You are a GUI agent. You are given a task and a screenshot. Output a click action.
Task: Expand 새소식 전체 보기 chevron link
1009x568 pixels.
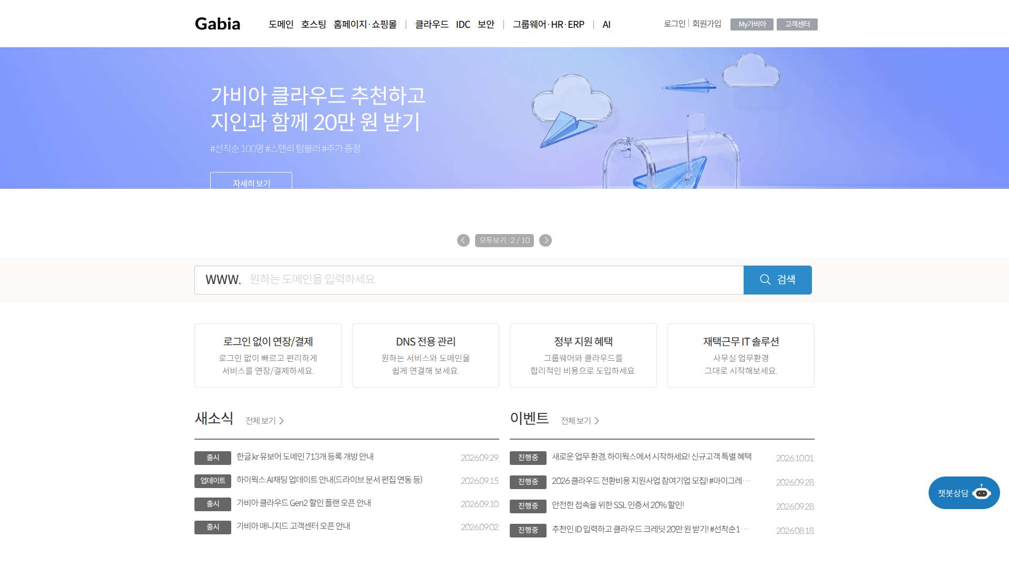click(x=265, y=421)
